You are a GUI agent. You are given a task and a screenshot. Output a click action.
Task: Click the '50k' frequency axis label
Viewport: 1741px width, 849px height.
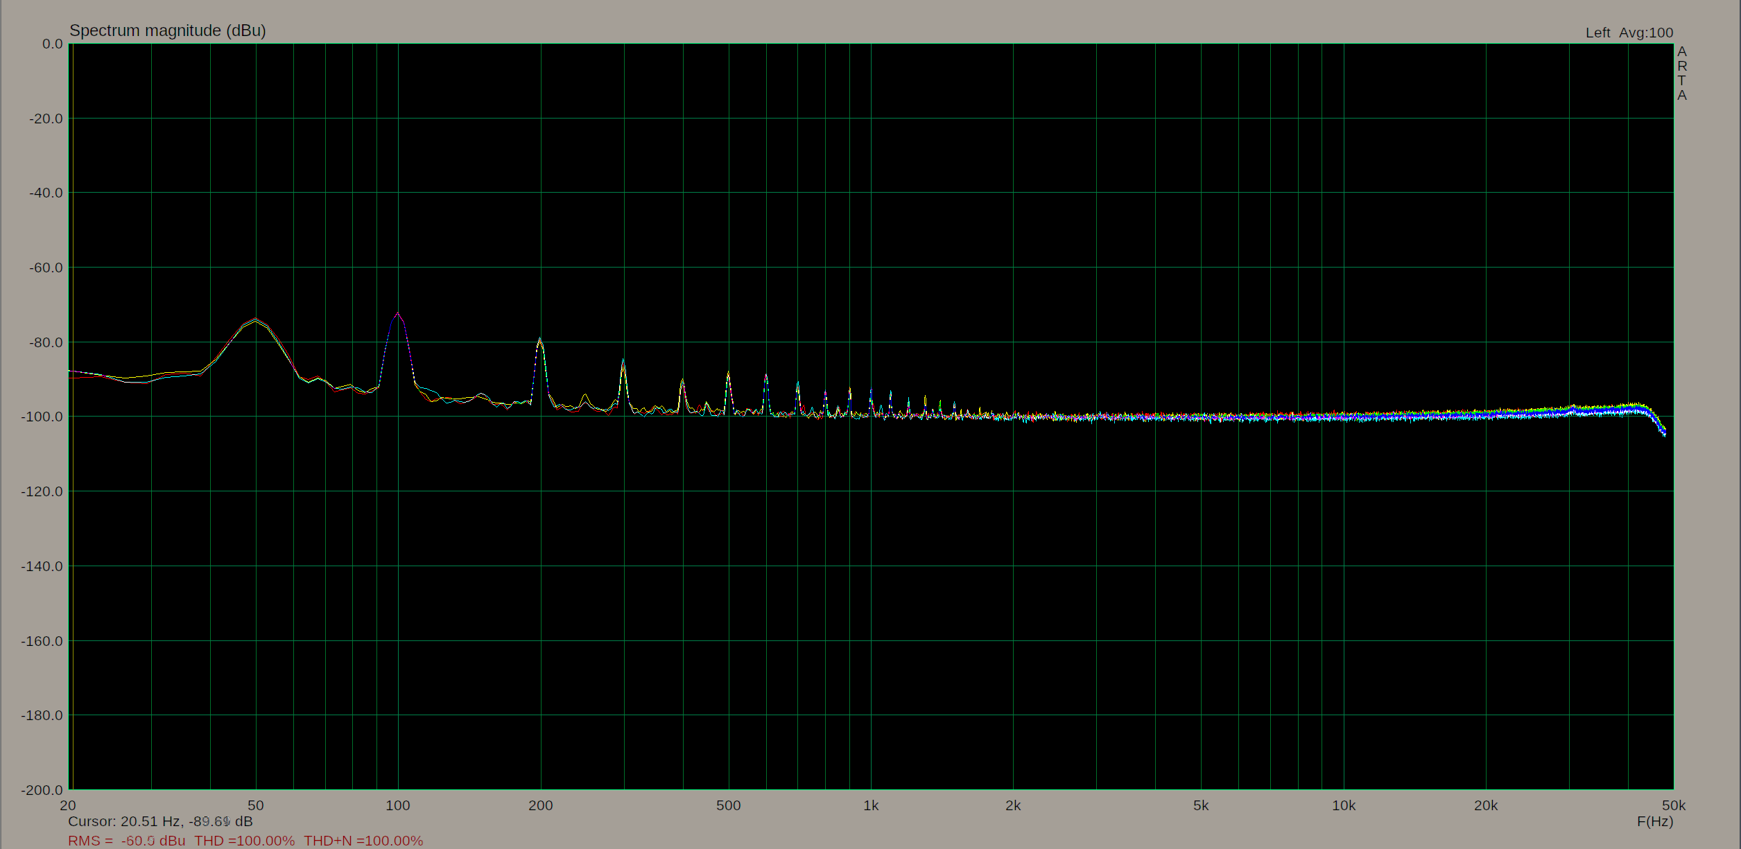click(1674, 805)
